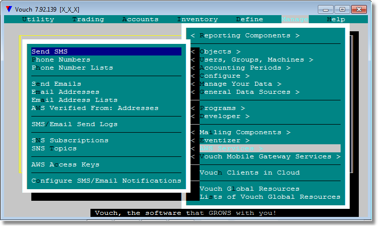The height and width of the screenshot is (227, 378).
Task: Expand Vouch Mobile Gateway Services
Action: pos(265,156)
